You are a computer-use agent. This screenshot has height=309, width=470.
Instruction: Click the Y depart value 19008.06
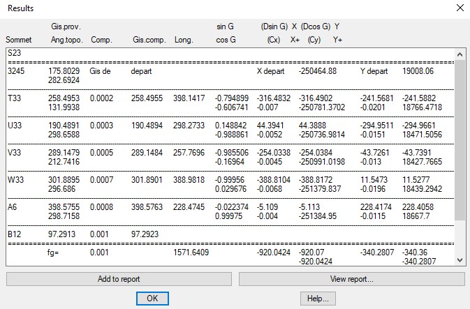[418, 71]
